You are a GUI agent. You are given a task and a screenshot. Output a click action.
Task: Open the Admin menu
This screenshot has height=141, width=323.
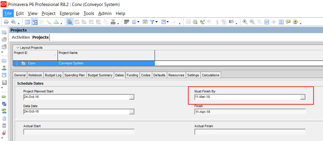tap(105, 13)
